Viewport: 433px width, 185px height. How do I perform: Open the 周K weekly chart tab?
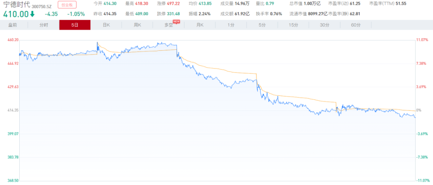138,25
